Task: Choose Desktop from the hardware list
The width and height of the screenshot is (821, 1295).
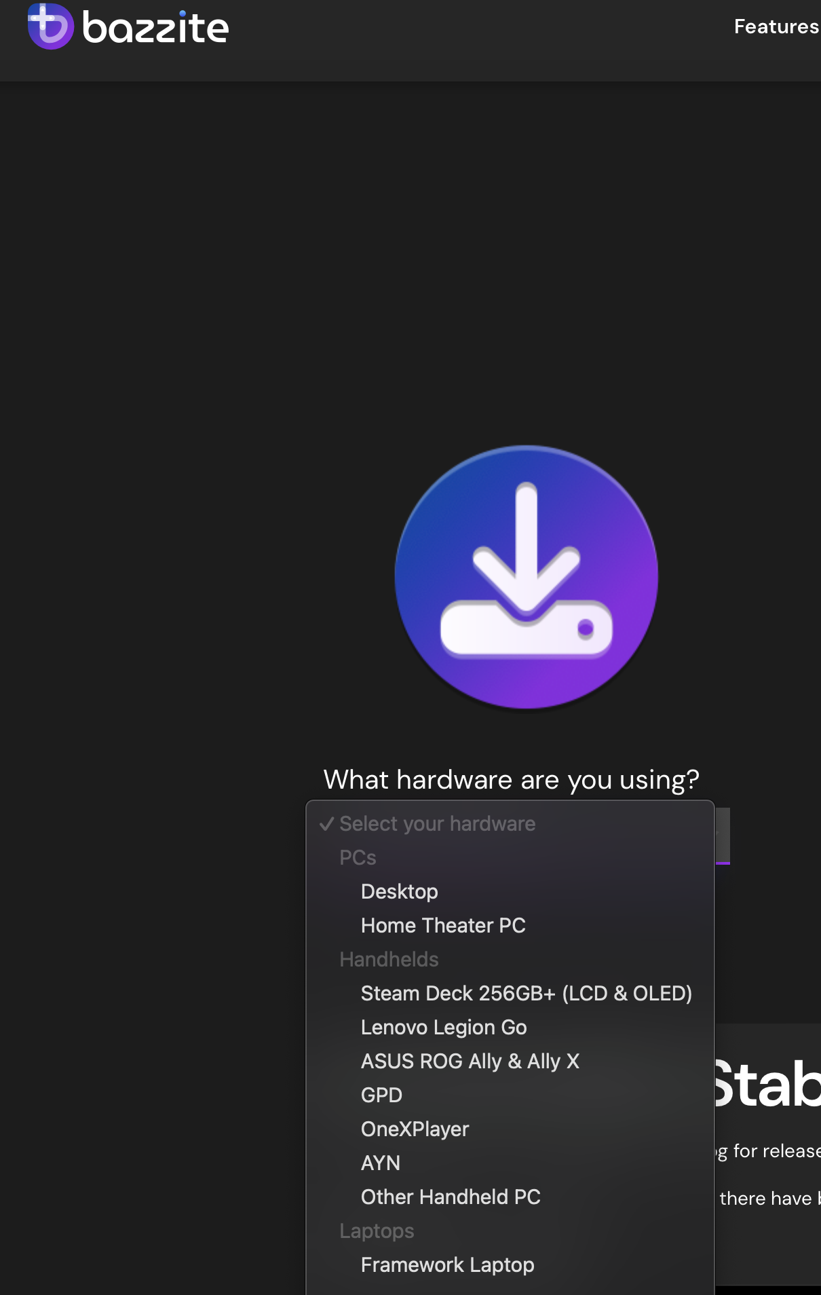Action: 510,891
